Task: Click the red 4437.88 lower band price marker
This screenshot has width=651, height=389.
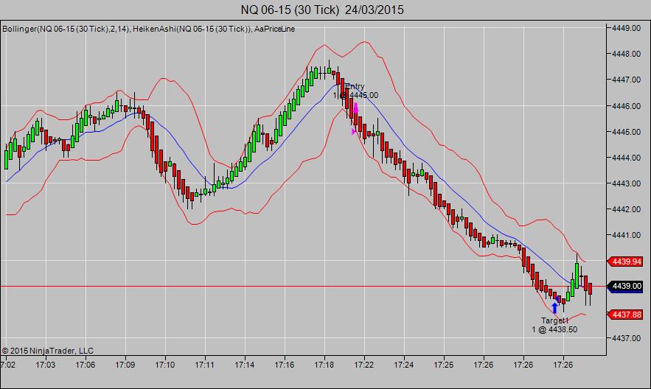Action: pyautogui.click(x=626, y=315)
